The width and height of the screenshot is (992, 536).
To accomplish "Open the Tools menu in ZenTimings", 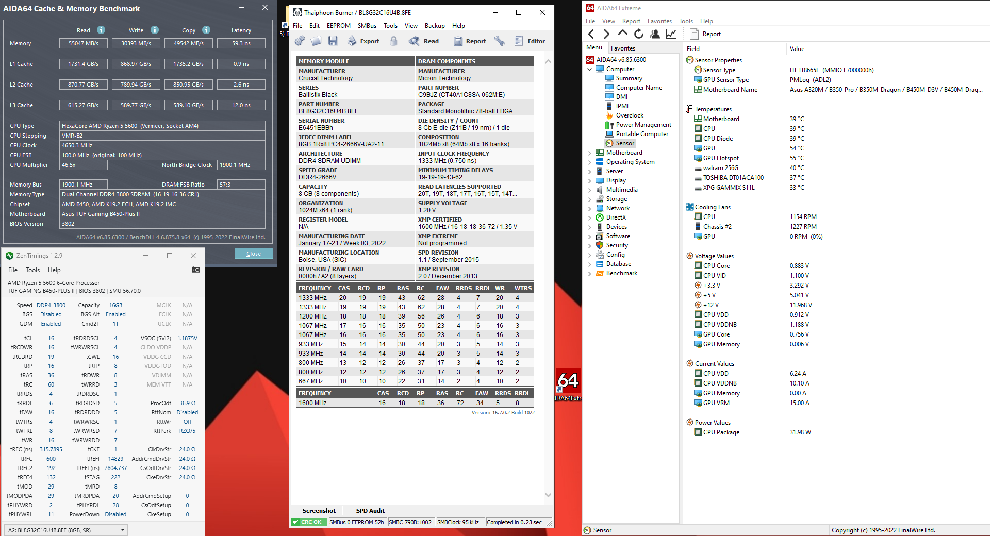I will (x=32, y=270).
